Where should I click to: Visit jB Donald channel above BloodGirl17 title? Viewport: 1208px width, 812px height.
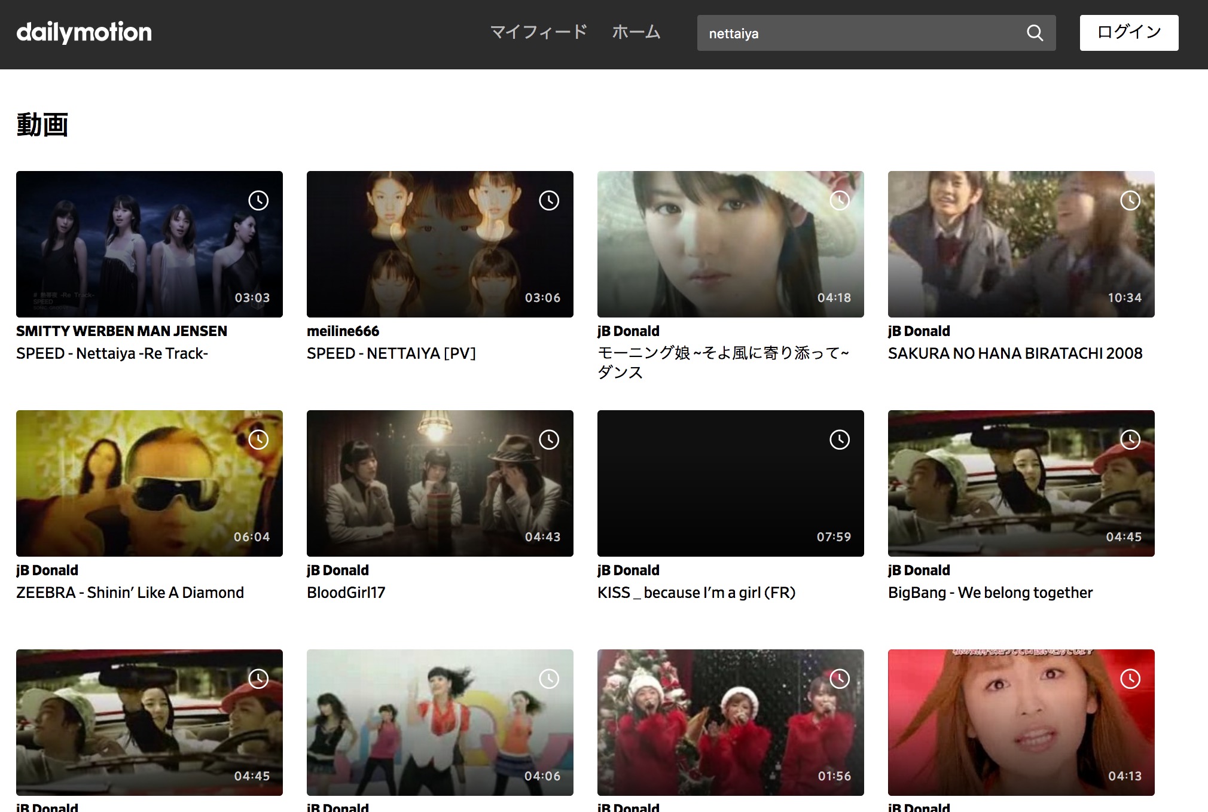pos(338,570)
